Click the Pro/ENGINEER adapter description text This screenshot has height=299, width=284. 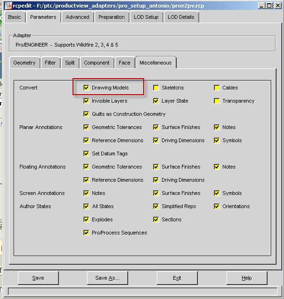[x=67, y=45]
